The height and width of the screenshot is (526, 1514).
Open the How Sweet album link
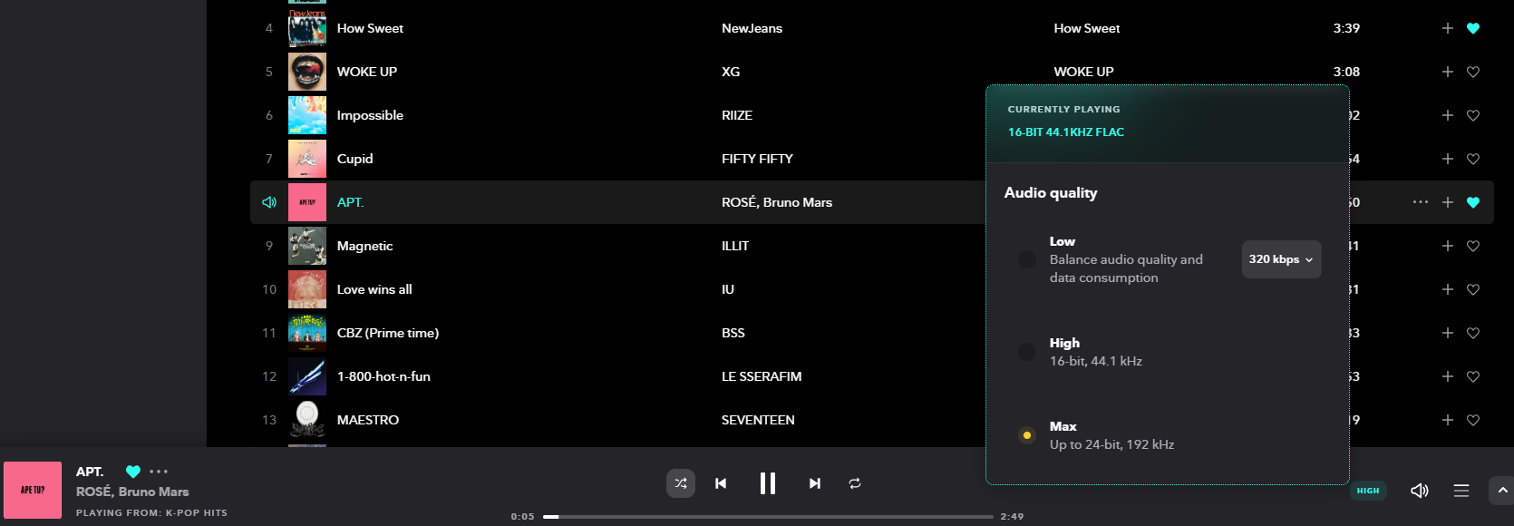(1086, 28)
